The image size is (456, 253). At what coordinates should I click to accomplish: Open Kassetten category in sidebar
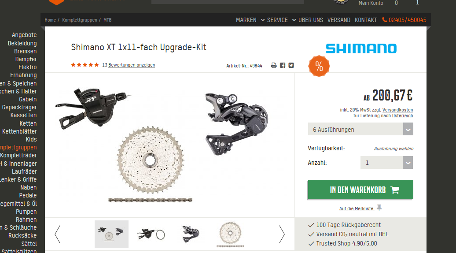pyautogui.click(x=24, y=115)
